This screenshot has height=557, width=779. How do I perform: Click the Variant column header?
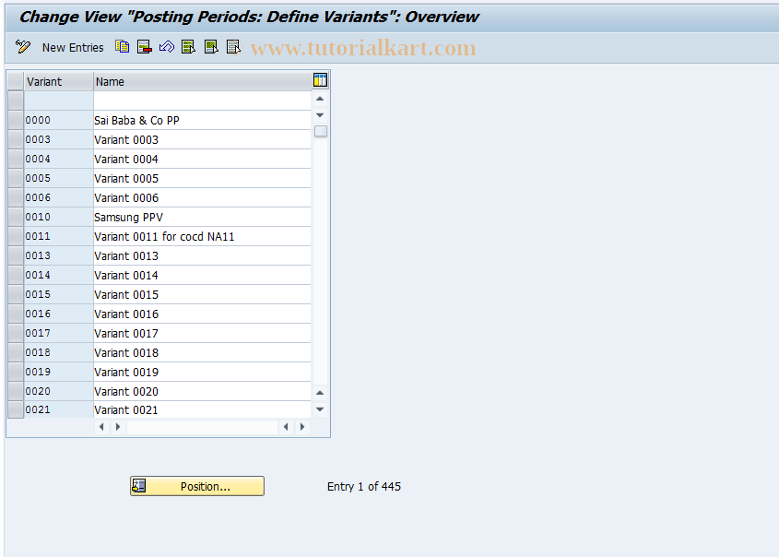pyautogui.click(x=57, y=81)
